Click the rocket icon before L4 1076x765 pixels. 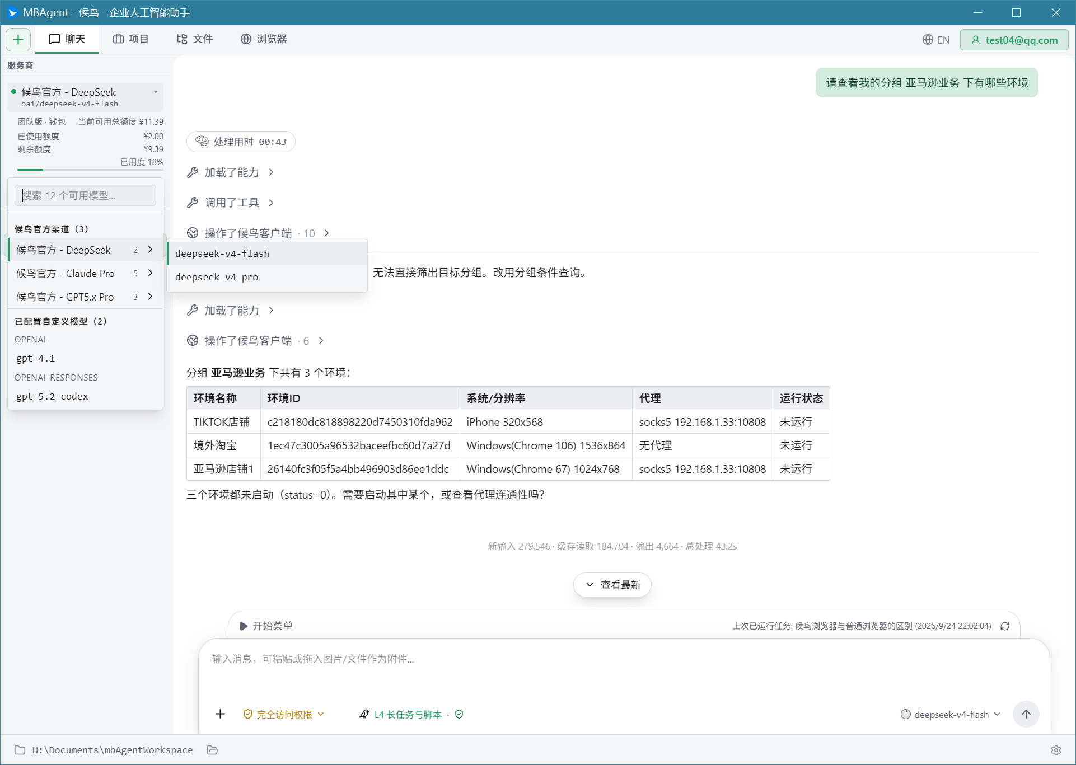pyautogui.click(x=364, y=714)
